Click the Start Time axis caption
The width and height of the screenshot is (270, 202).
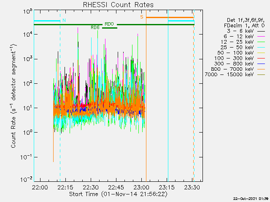118,194
